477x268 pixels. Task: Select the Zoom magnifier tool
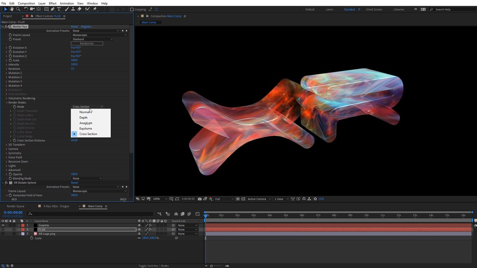18,9
